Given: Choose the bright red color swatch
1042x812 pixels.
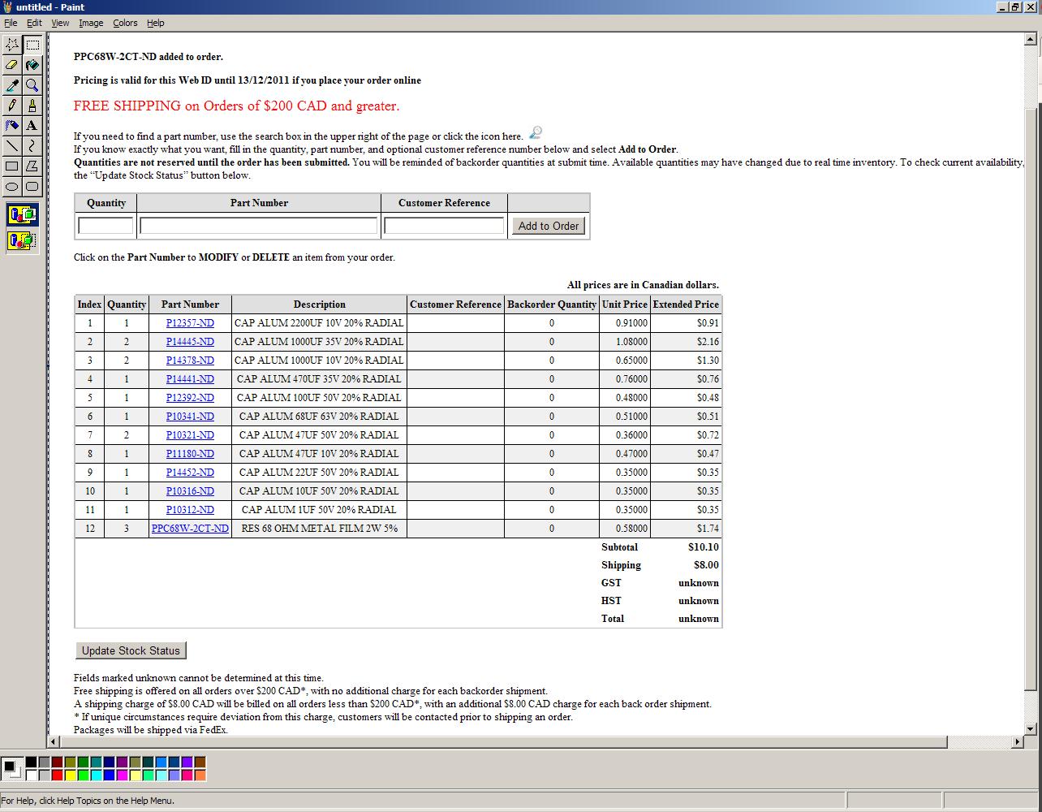Looking at the screenshot, I should (57, 775).
